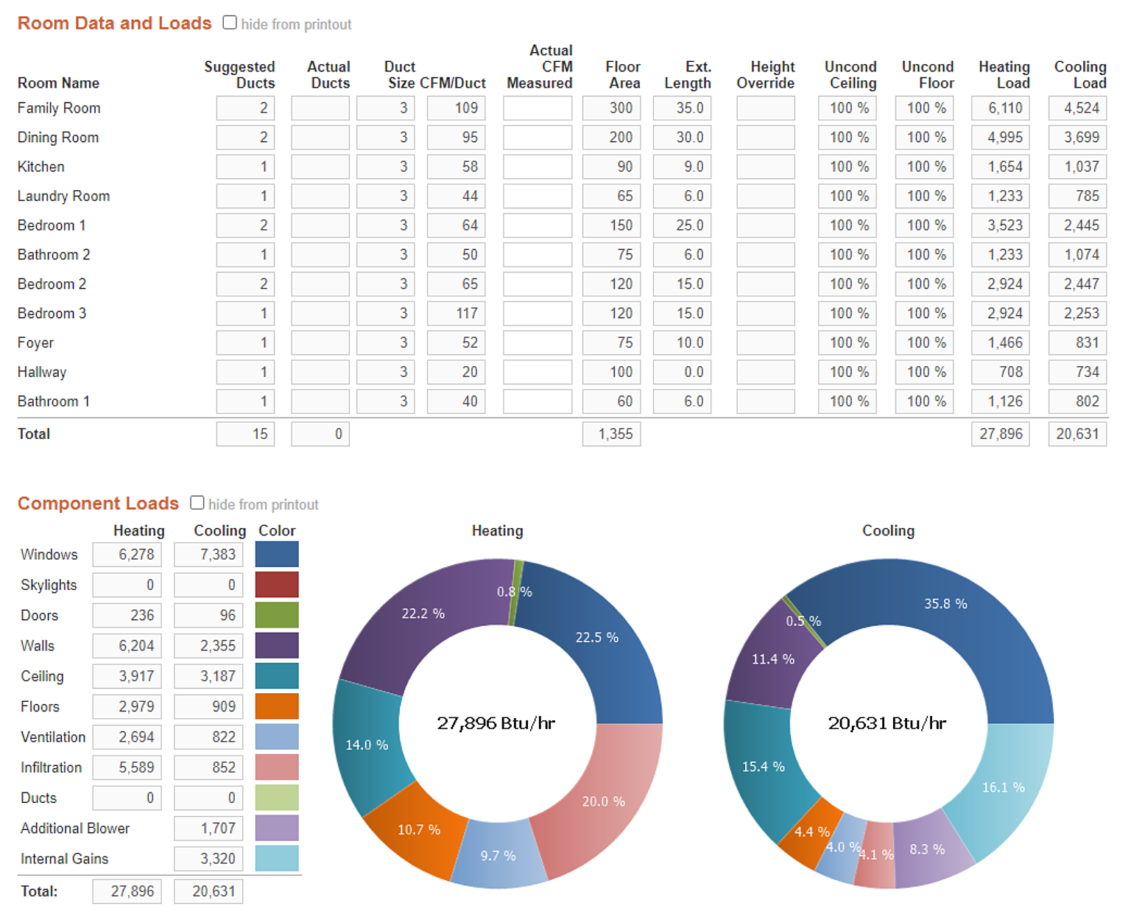Image resolution: width=1131 pixels, height=917 pixels.
Task: Check hide from printout for Room Data
Action: pyautogui.click(x=230, y=23)
